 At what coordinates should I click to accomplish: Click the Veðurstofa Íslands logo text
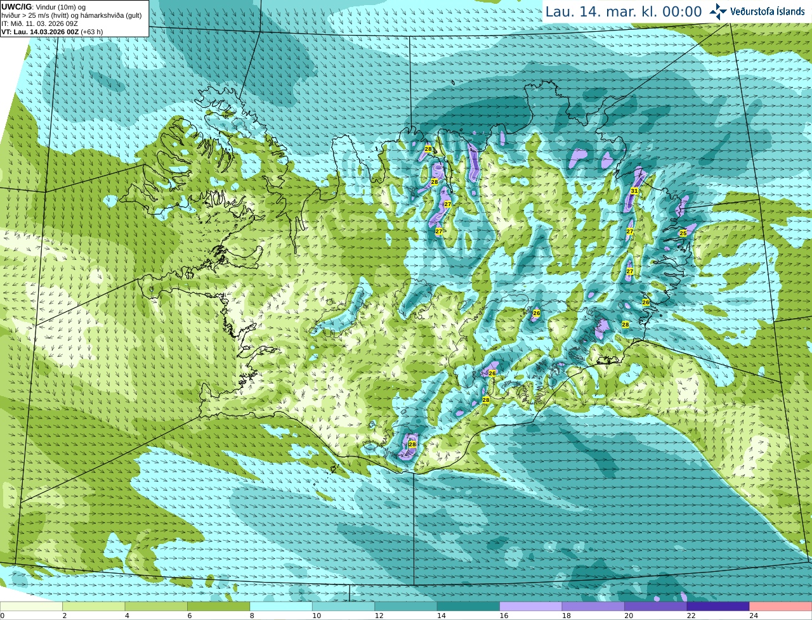[x=768, y=11]
